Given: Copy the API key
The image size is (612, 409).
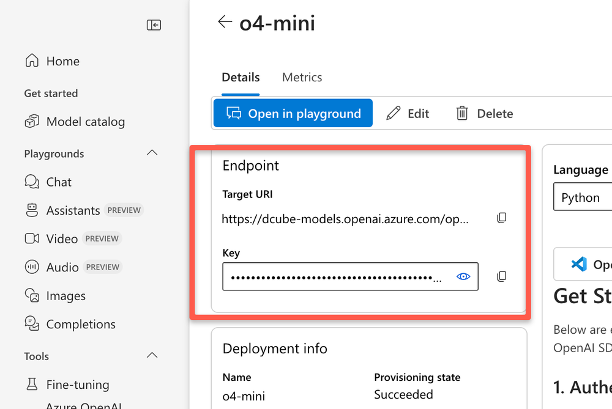Looking at the screenshot, I should click(501, 276).
